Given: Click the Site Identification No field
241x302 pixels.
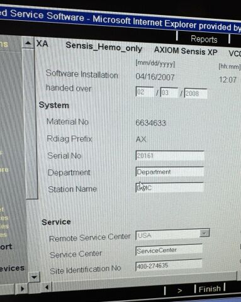Looking at the screenshot, I should 169,266.
